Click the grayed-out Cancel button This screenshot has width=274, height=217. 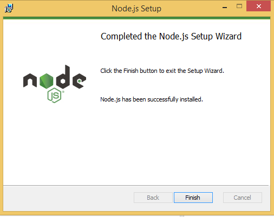(243, 198)
